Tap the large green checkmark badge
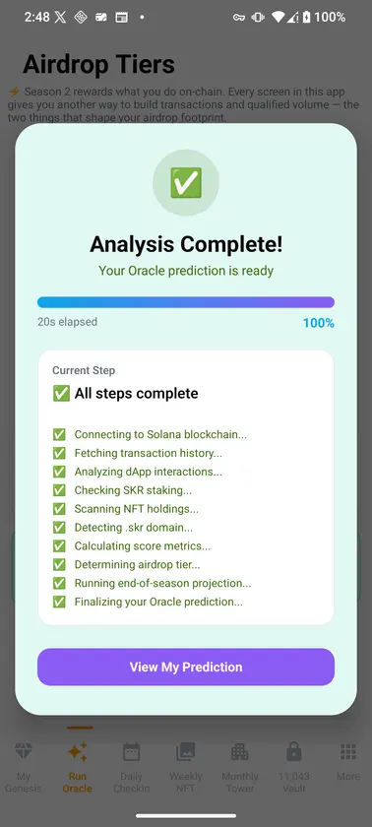The image size is (372, 827). pyautogui.click(x=186, y=182)
